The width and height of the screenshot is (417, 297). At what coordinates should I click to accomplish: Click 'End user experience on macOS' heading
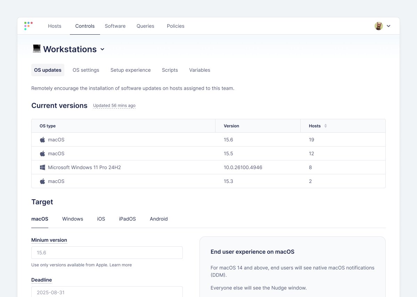[x=252, y=252]
